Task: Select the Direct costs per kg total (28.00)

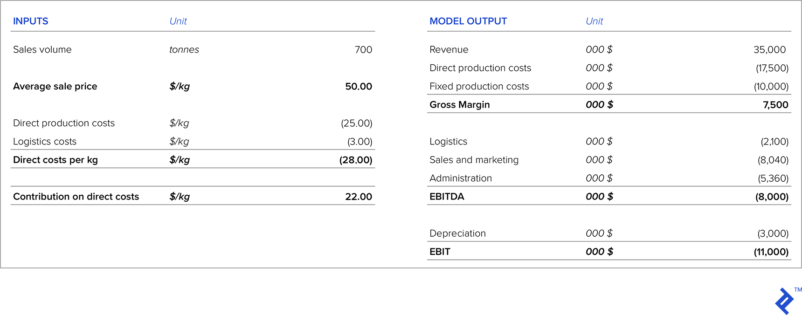Action: [x=355, y=160]
